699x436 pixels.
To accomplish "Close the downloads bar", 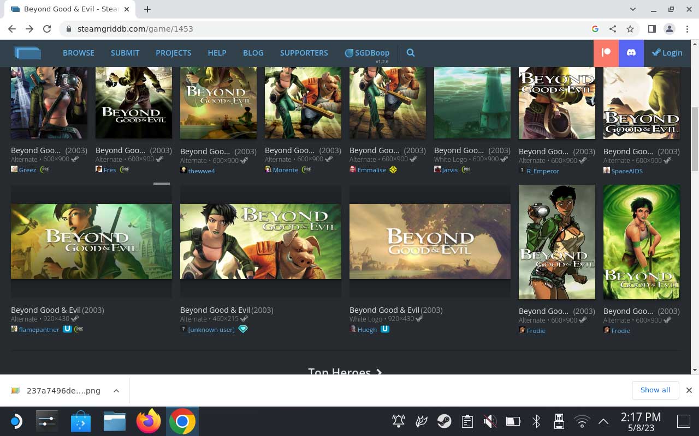I will [689, 390].
